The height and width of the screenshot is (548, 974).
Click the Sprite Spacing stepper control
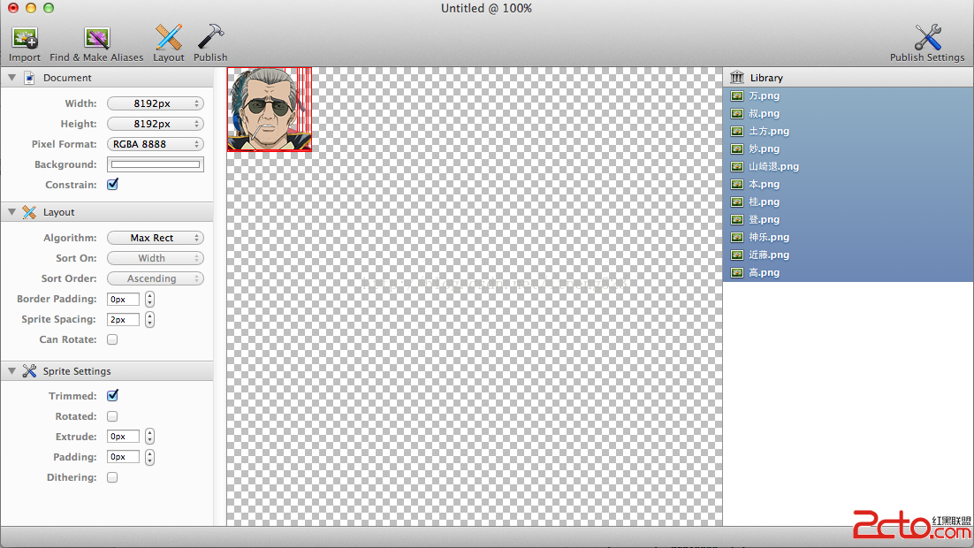point(149,319)
